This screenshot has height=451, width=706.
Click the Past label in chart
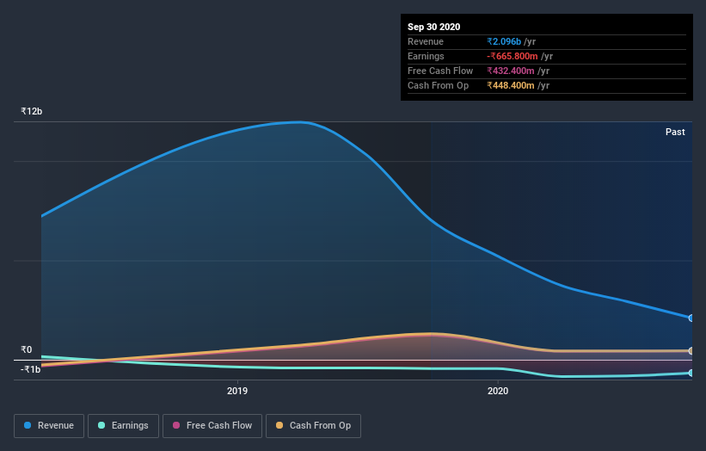pyautogui.click(x=675, y=132)
